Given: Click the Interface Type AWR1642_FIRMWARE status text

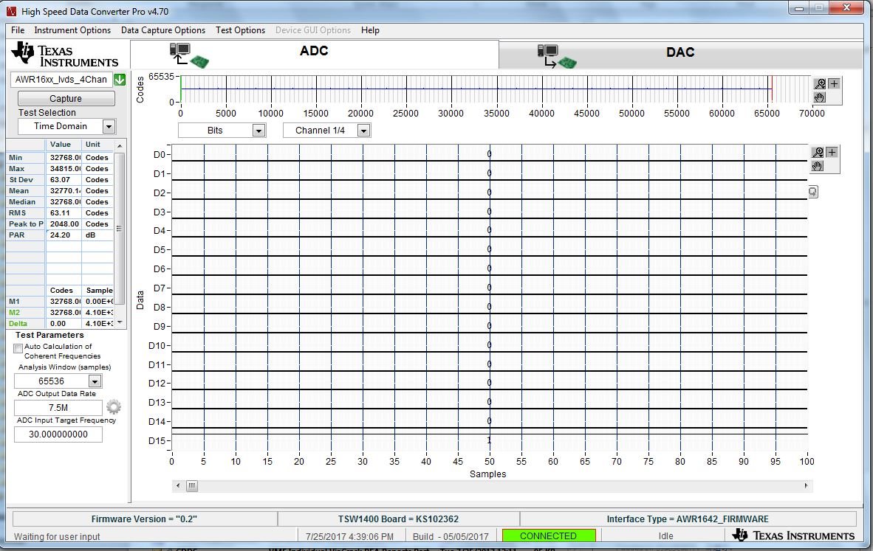Looking at the screenshot, I should 688,519.
